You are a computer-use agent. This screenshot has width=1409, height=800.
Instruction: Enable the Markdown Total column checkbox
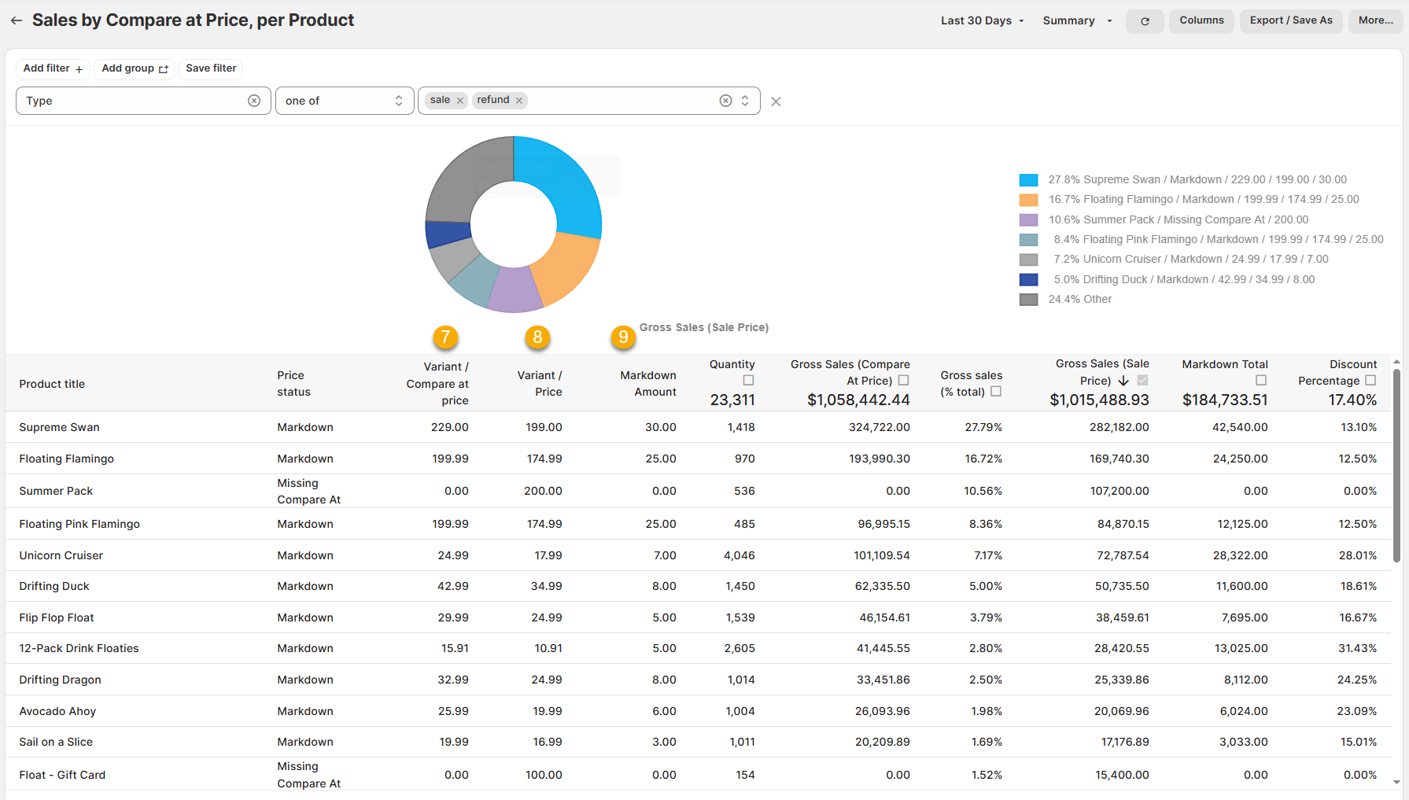tap(1261, 381)
